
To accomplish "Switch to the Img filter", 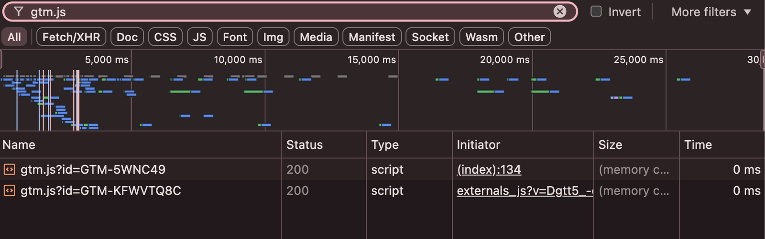I will click(273, 37).
